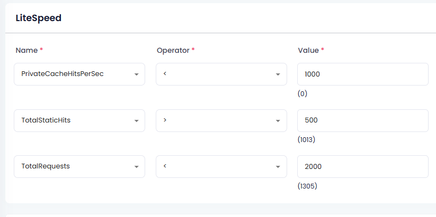Focus the value field containing 2000
The image size is (436, 217).
pyautogui.click(x=362, y=166)
